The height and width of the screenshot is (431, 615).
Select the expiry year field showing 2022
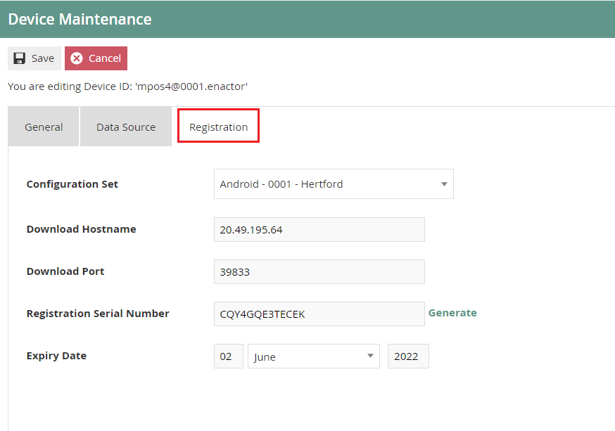click(408, 356)
